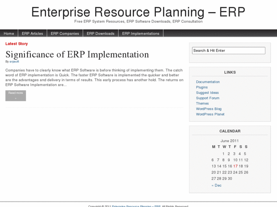Open the Plugins link
The width and height of the screenshot is (277, 207).
[x=202, y=87]
